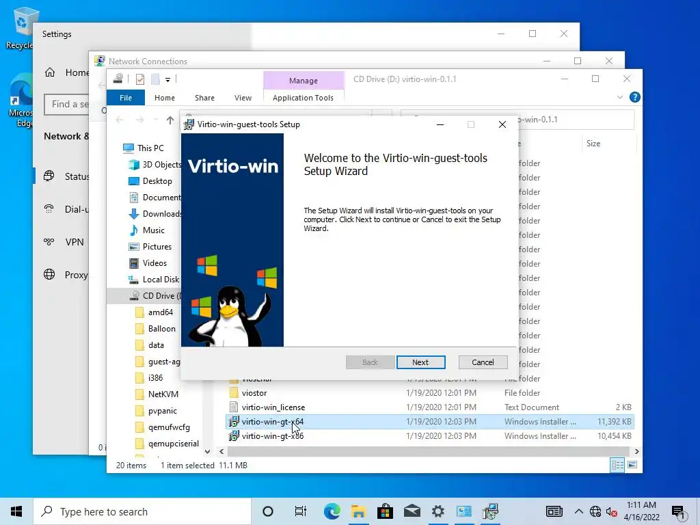Image resolution: width=700 pixels, height=525 pixels.
Task: Close the Virtio-win-guest-tools Setup dialog
Action: (x=502, y=124)
